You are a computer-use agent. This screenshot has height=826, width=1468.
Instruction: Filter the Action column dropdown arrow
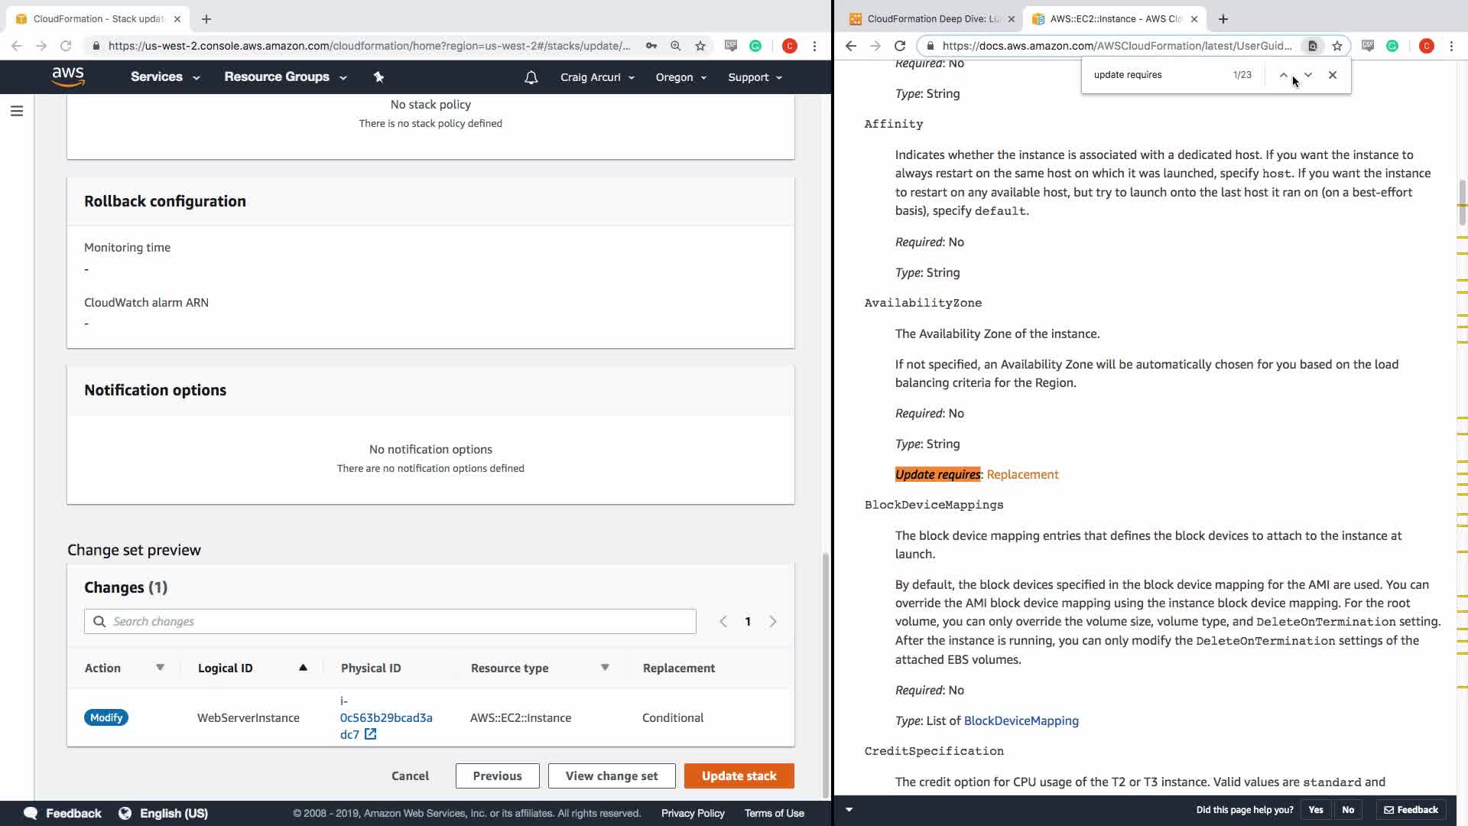pyautogui.click(x=160, y=668)
